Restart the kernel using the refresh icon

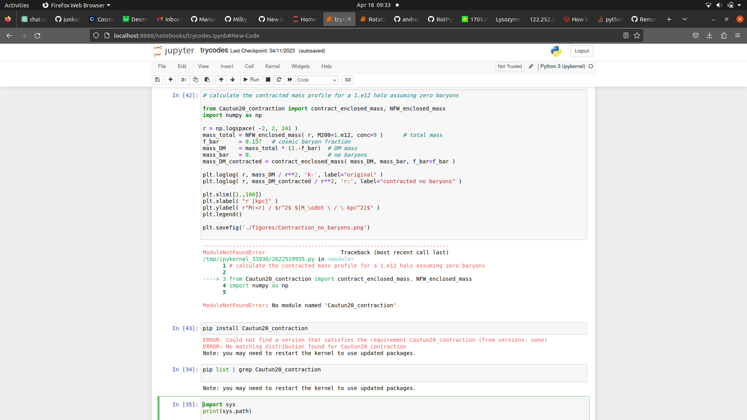(x=279, y=80)
